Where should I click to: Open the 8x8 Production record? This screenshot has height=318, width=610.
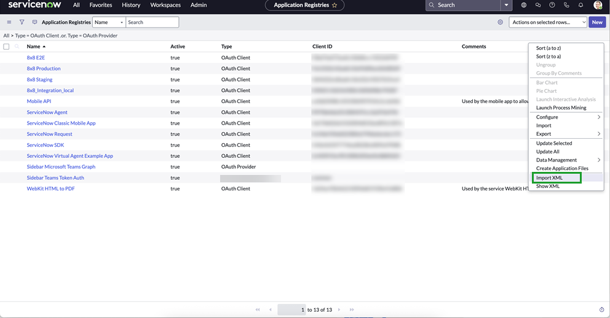(x=44, y=68)
